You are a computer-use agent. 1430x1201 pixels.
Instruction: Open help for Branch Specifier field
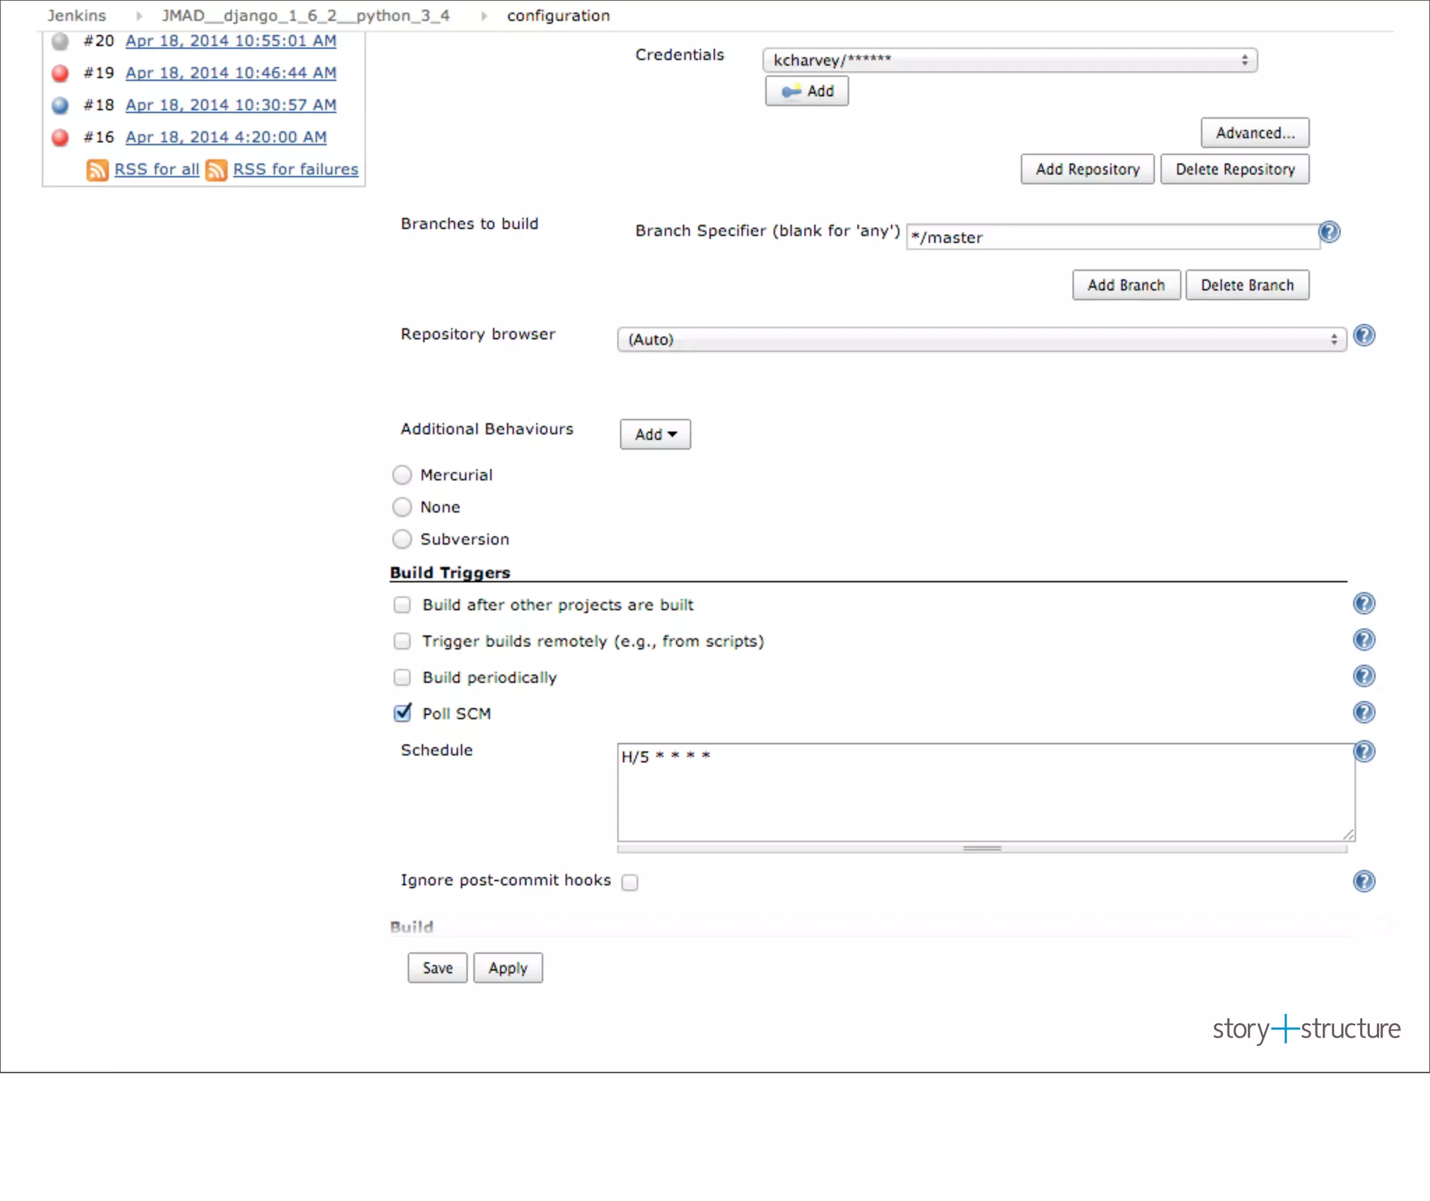pyautogui.click(x=1329, y=232)
